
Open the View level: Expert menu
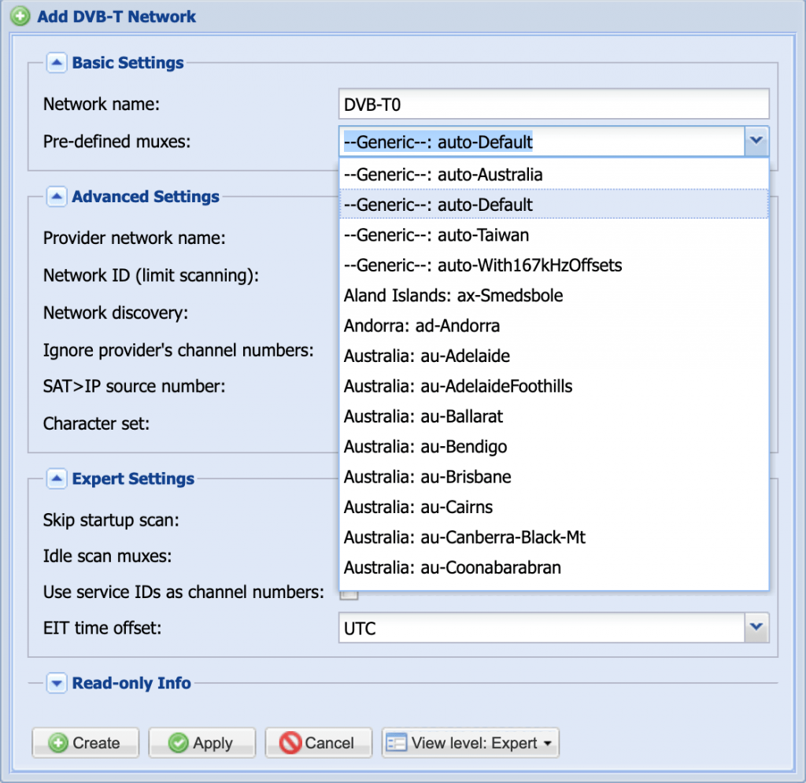(x=471, y=743)
